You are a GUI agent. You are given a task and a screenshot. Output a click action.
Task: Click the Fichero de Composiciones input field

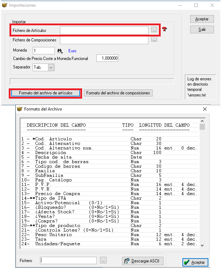point(104,40)
